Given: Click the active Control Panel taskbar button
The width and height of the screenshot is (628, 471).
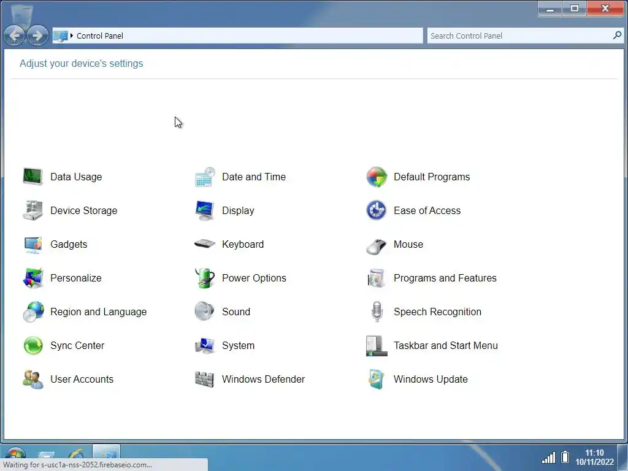Looking at the screenshot, I should point(106,451).
